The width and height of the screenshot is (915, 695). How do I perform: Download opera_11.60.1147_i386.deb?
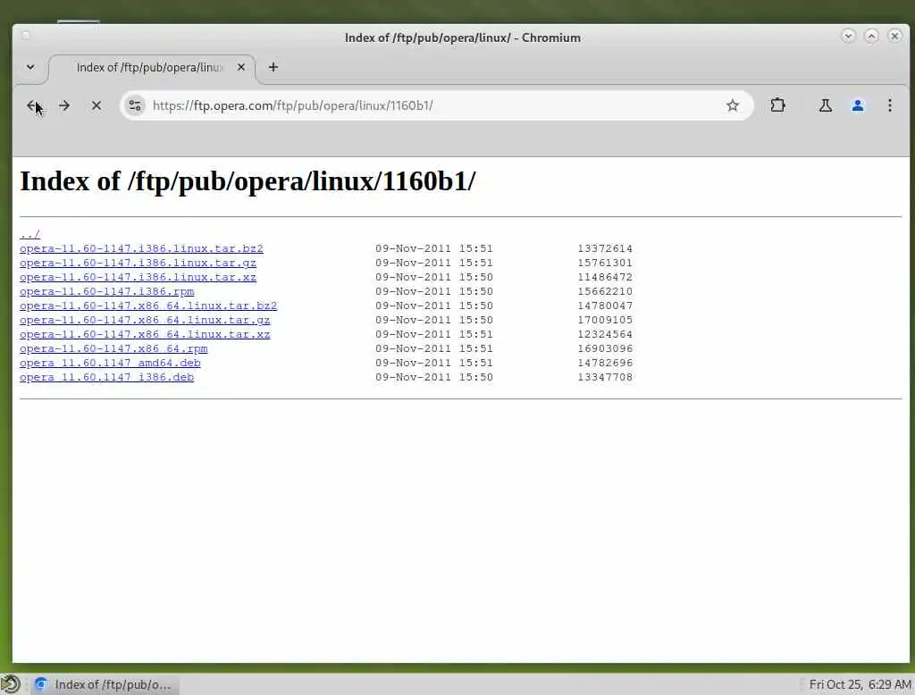pyautogui.click(x=107, y=377)
